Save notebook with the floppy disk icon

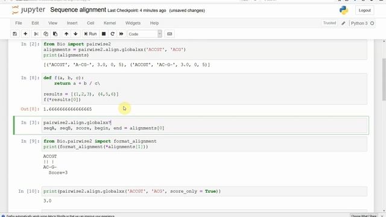point(14,34)
